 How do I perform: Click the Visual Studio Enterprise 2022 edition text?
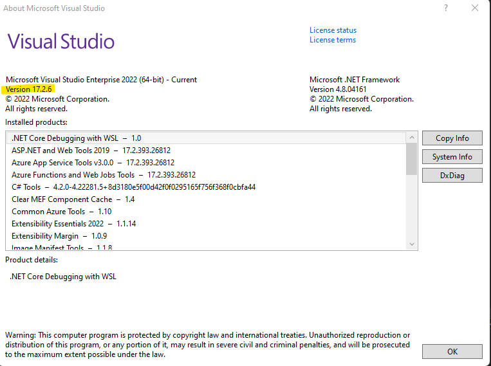(101, 80)
